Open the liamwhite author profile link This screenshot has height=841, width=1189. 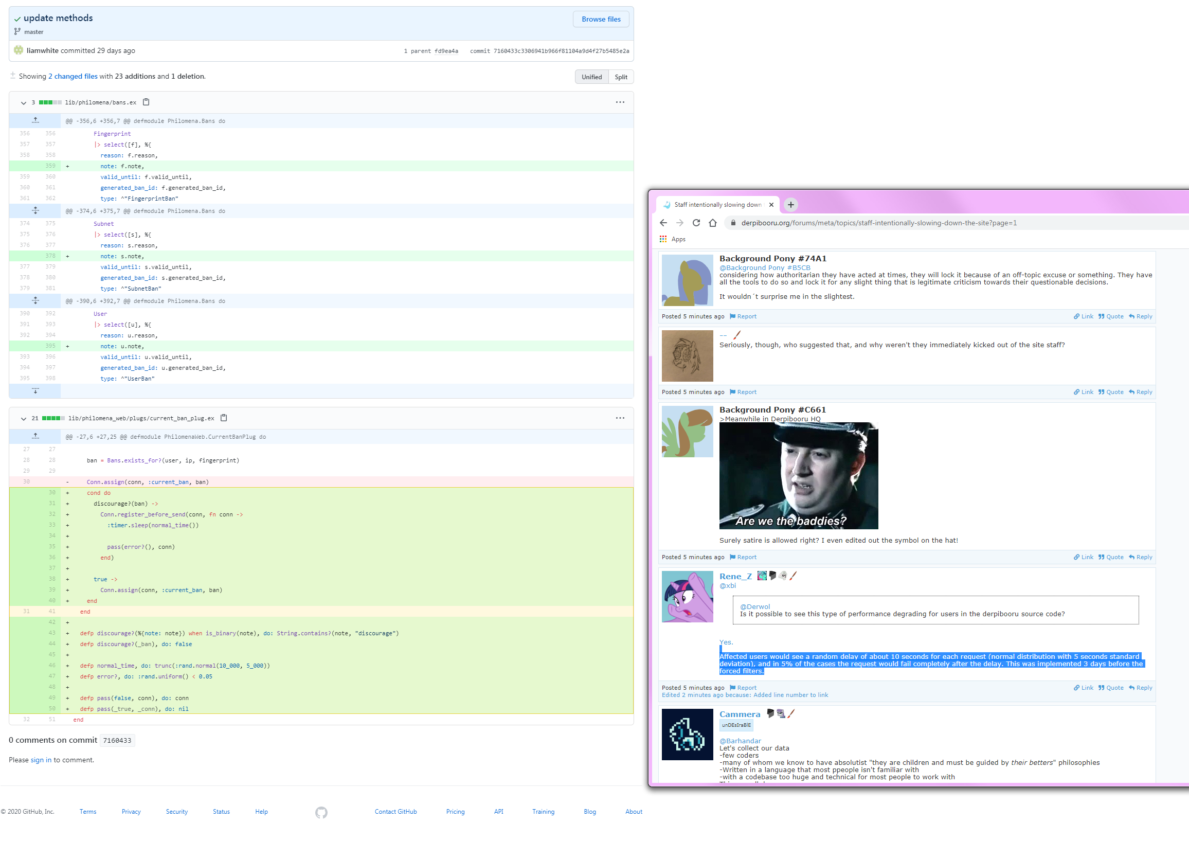coord(43,51)
